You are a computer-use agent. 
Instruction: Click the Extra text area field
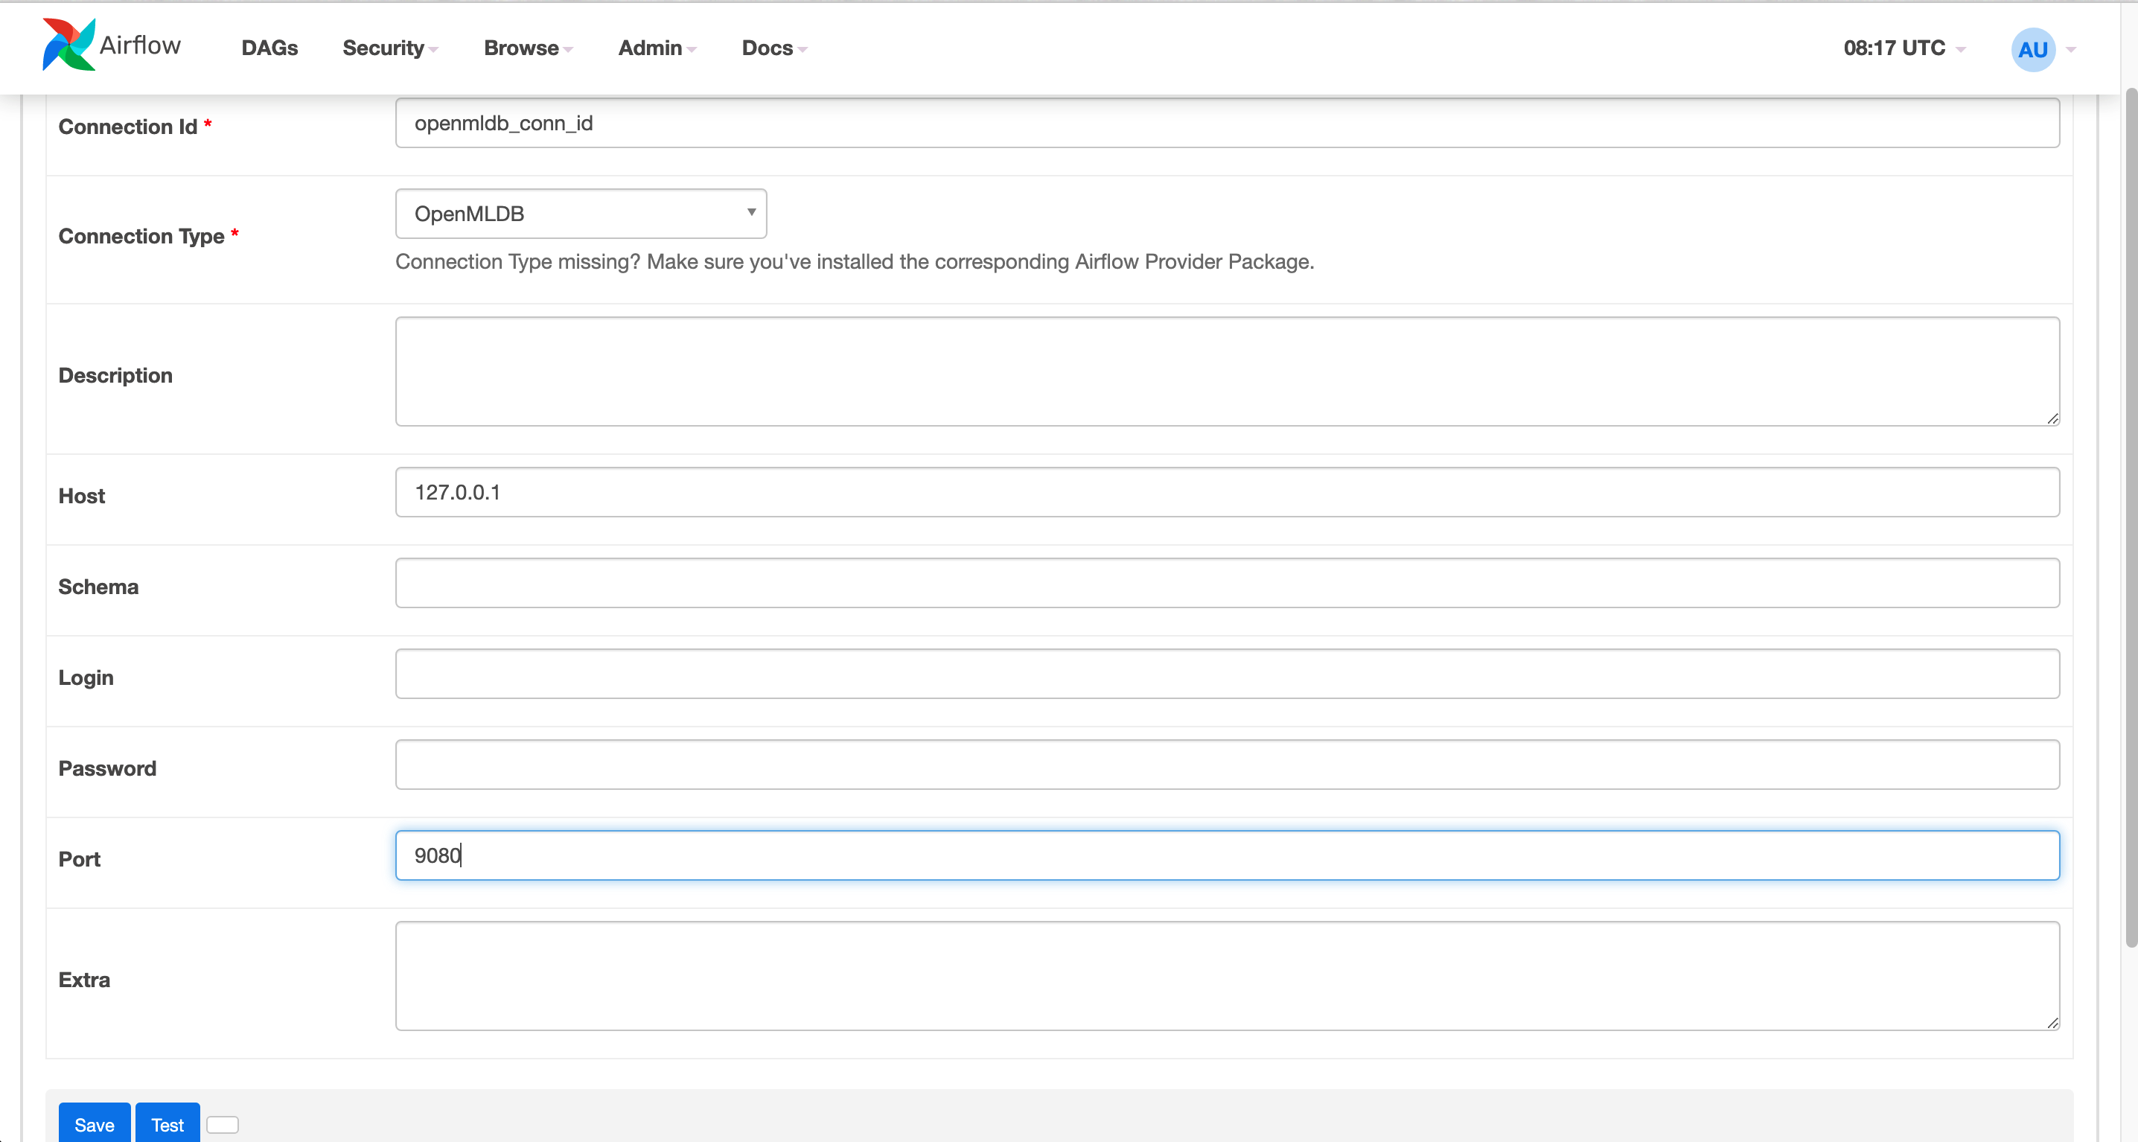(1226, 975)
